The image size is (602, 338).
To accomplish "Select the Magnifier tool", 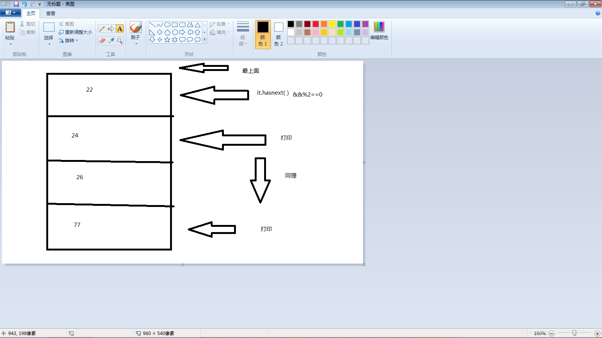I will (x=120, y=41).
